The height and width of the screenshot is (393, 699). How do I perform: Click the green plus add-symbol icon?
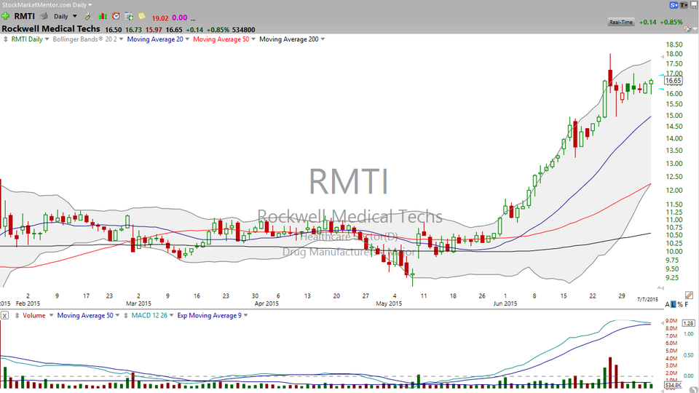click(5, 17)
